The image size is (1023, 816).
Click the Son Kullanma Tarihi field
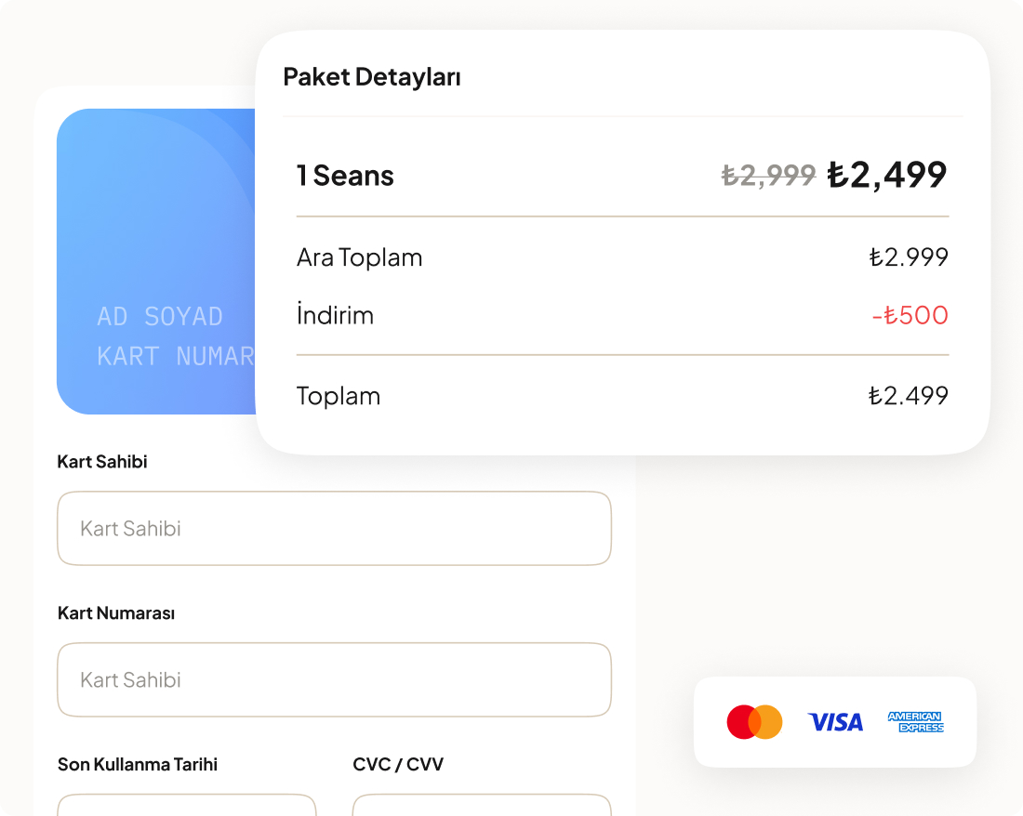pos(187,805)
